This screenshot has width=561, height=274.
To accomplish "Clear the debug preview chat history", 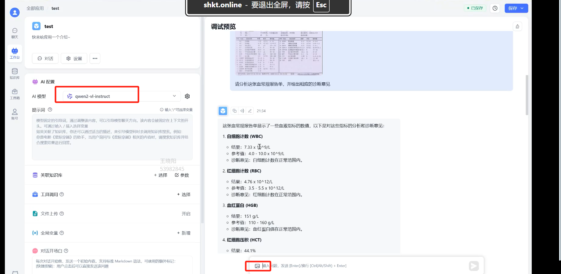I will tap(517, 26).
